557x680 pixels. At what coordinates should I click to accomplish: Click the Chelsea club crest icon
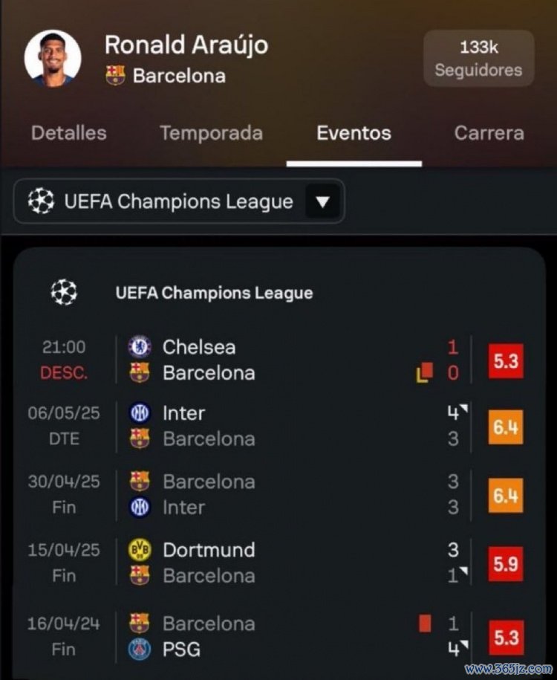[x=140, y=346]
